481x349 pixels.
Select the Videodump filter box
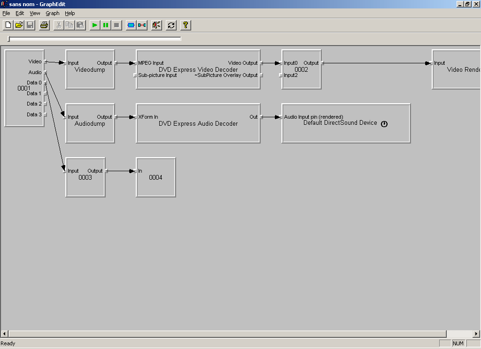pos(90,69)
